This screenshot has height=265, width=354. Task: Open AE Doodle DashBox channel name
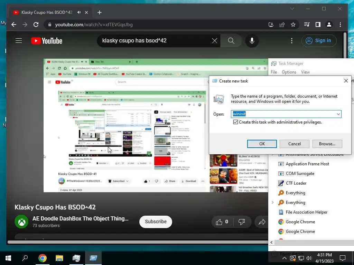click(x=80, y=218)
